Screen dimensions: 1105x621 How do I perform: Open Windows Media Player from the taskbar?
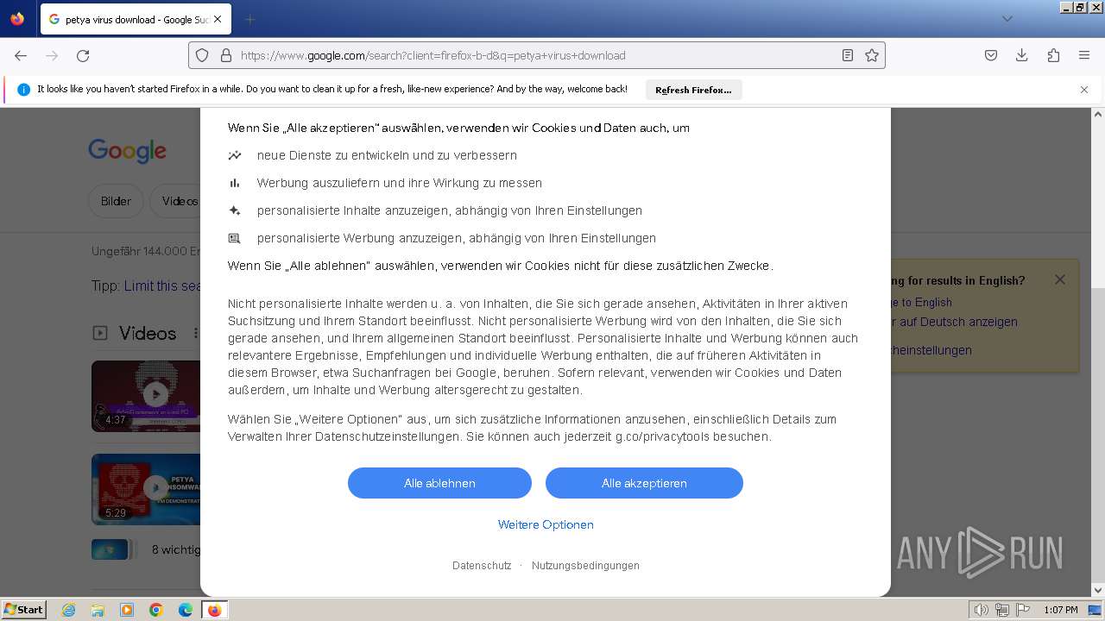[127, 610]
